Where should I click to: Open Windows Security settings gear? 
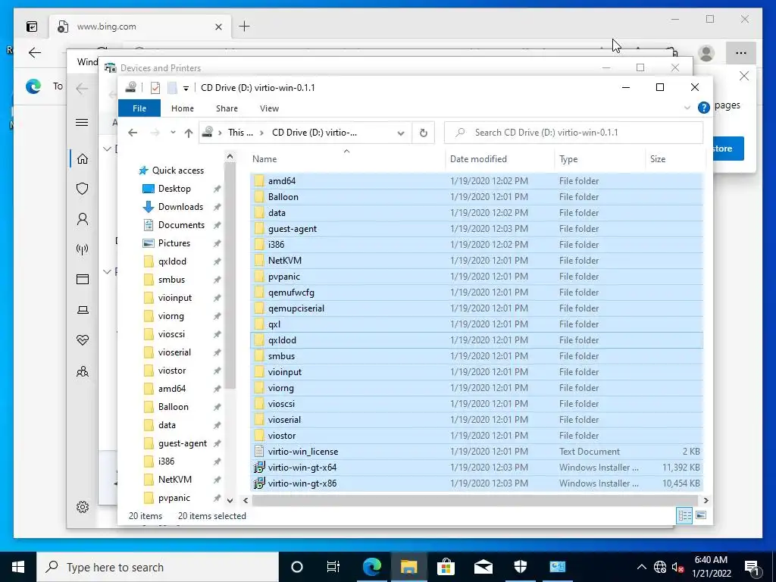pos(82,507)
